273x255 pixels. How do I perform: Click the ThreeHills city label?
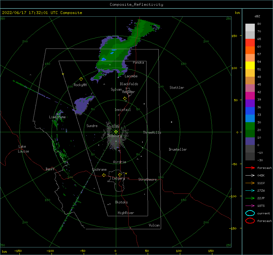coord(152,133)
